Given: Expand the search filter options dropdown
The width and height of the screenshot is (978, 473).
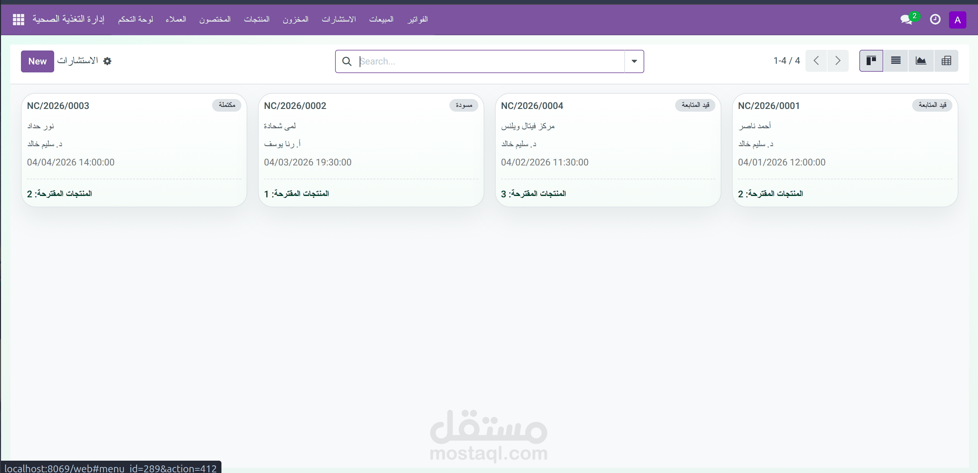Looking at the screenshot, I should pos(634,61).
